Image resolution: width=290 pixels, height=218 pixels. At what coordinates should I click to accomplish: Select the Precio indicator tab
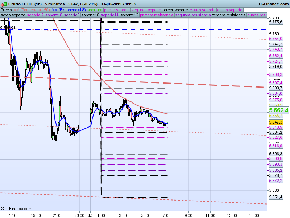coord(6,10)
